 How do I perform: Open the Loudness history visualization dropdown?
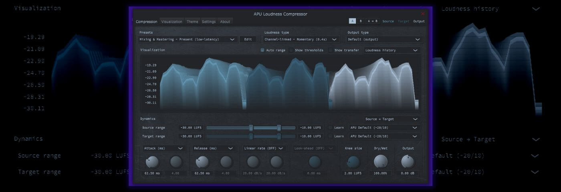coord(392,50)
